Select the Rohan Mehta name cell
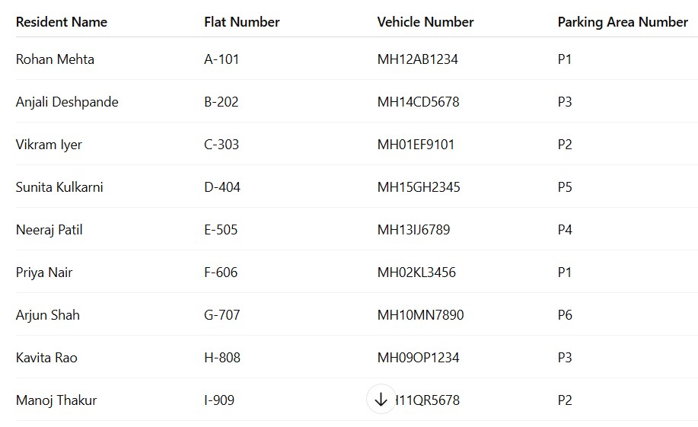 point(55,59)
